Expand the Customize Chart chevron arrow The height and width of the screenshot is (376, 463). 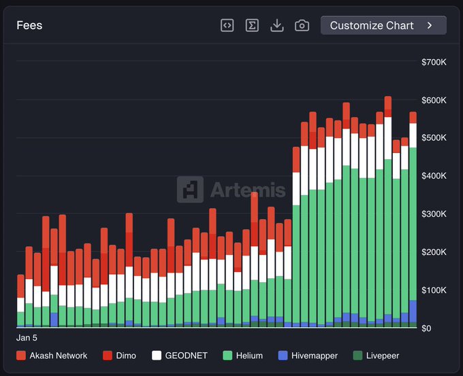coord(430,25)
